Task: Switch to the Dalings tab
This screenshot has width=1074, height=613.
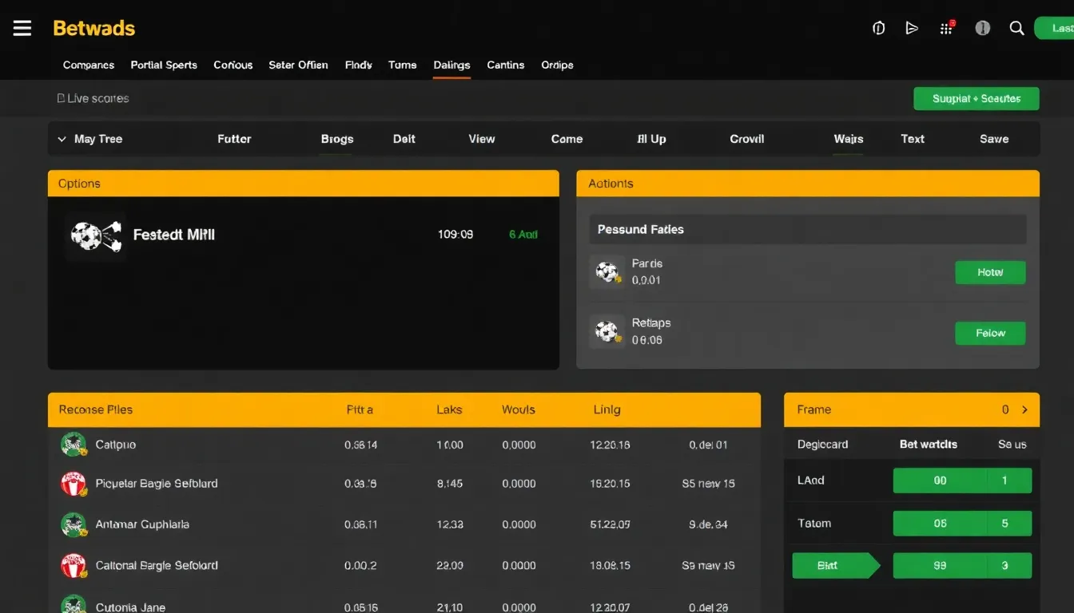Action: (451, 65)
